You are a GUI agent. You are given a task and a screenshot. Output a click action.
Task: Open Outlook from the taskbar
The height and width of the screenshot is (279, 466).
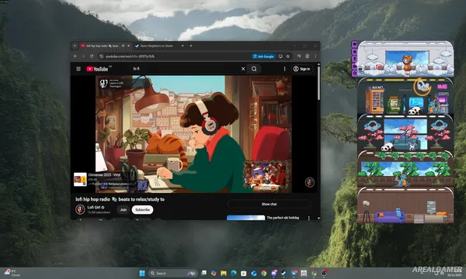pyautogui.click(x=253, y=273)
